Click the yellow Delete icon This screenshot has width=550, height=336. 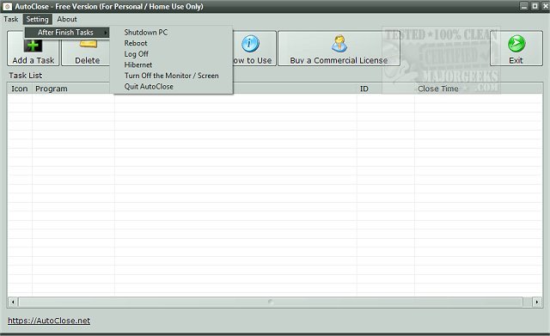(x=88, y=44)
